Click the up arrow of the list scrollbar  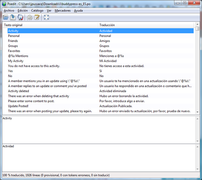(197, 24)
